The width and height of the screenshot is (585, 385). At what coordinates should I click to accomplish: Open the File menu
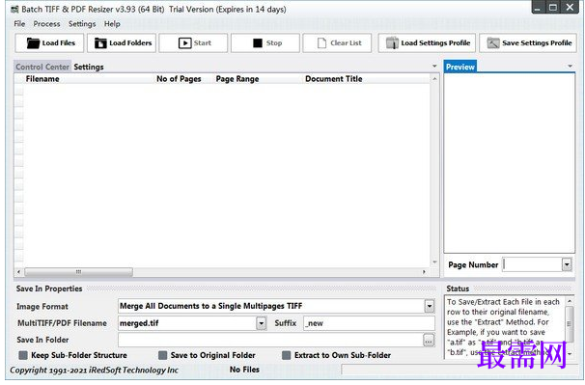[x=19, y=24]
